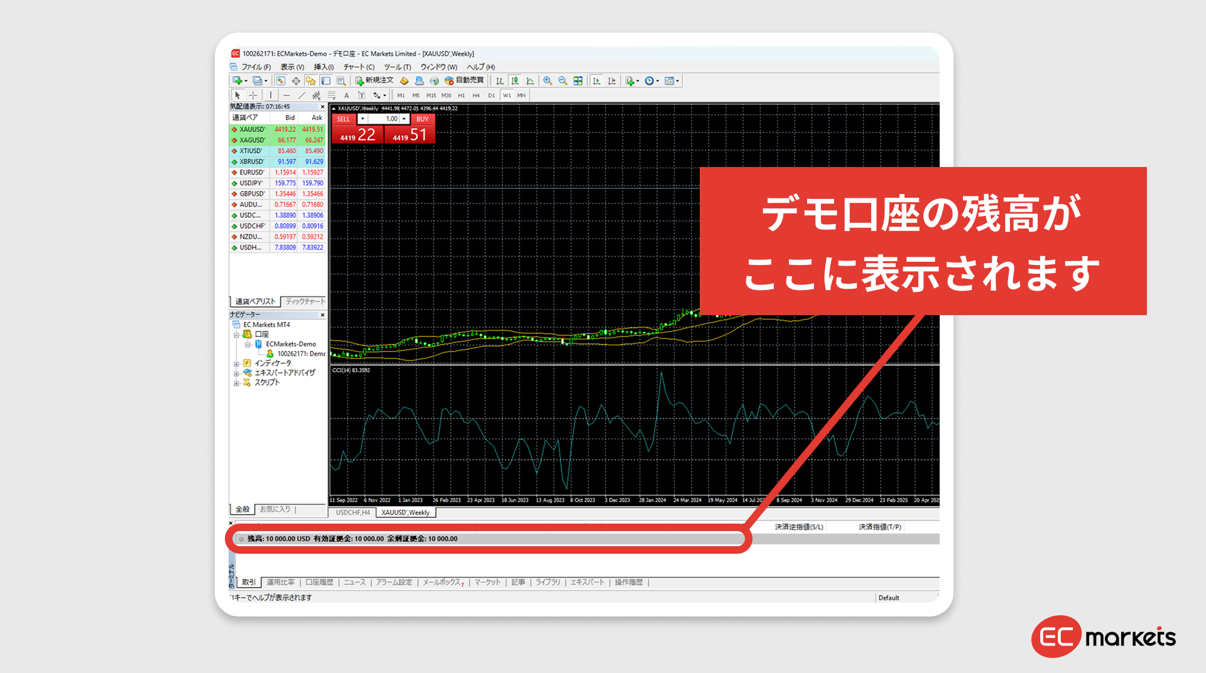The image size is (1206, 673).
Task: Select the text A drawing tool
Action: (347, 95)
